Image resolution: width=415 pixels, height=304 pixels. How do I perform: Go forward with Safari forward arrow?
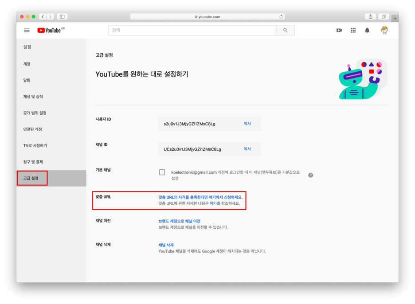pyautogui.click(x=50, y=16)
